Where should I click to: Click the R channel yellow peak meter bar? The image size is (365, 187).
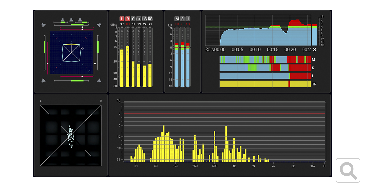coord(127,67)
